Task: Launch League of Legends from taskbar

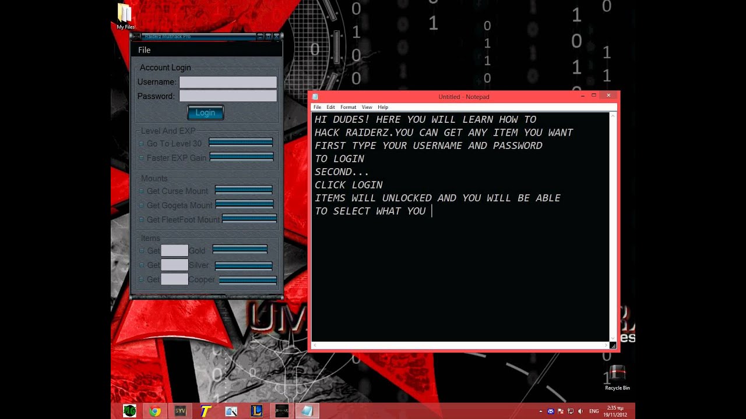Action: [256, 411]
